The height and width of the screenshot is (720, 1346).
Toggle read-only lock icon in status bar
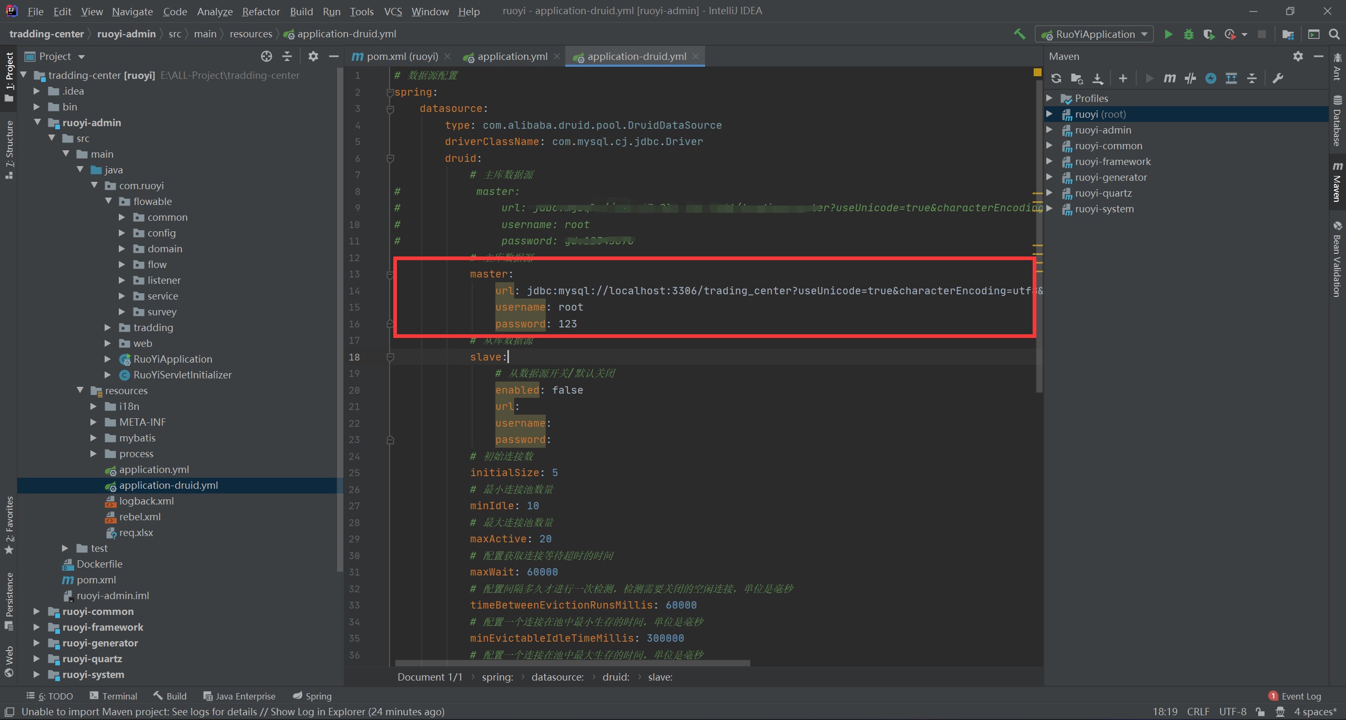(1260, 712)
